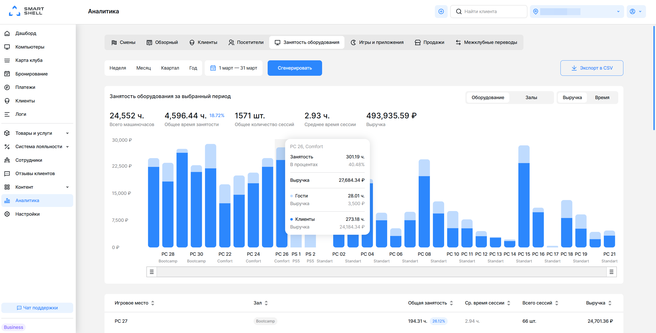Select the Неделя period

click(x=118, y=68)
